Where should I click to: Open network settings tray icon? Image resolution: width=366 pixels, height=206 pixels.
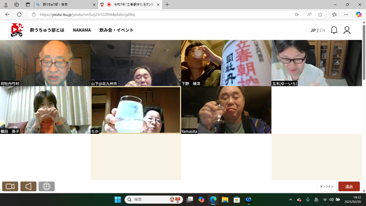click(x=325, y=200)
